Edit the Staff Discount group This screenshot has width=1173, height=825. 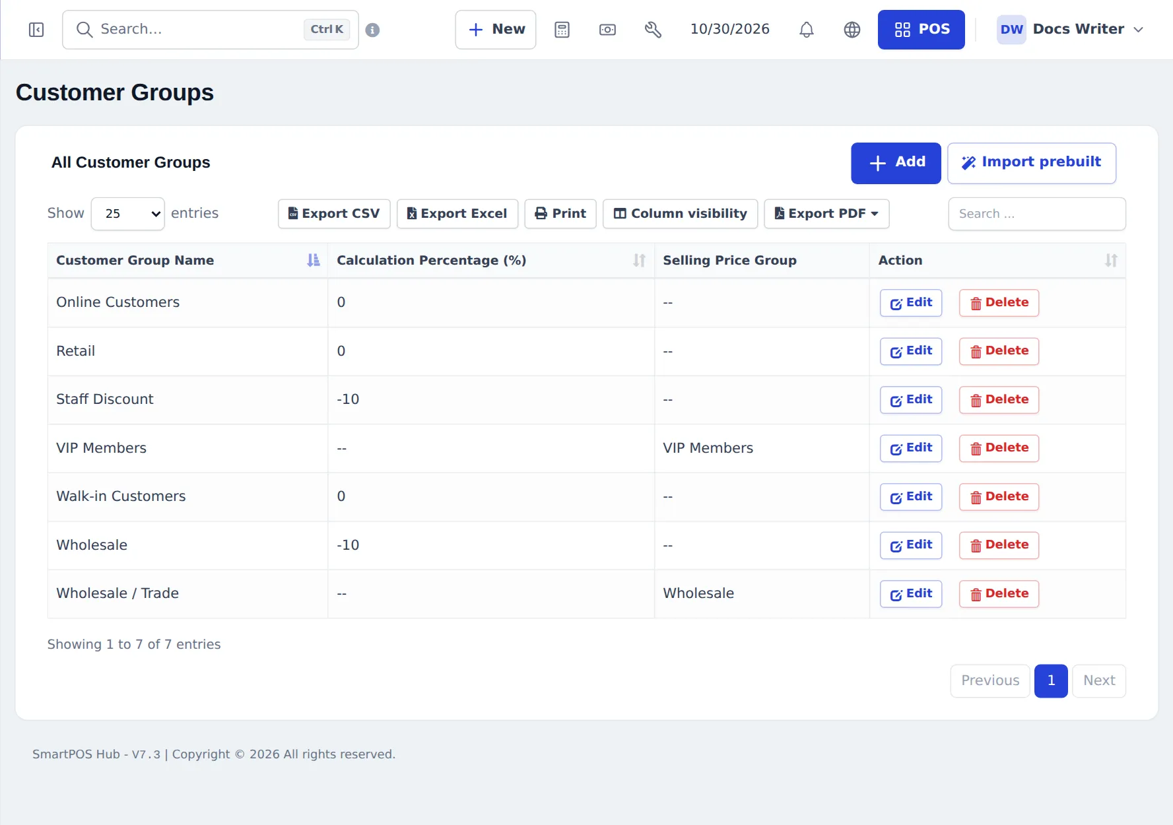coord(911,400)
